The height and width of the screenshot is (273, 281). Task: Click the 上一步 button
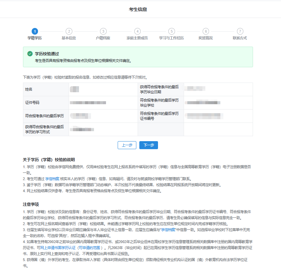tap(127, 145)
